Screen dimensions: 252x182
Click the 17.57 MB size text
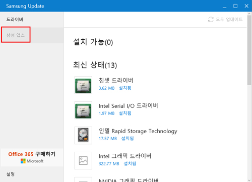[108, 139]
